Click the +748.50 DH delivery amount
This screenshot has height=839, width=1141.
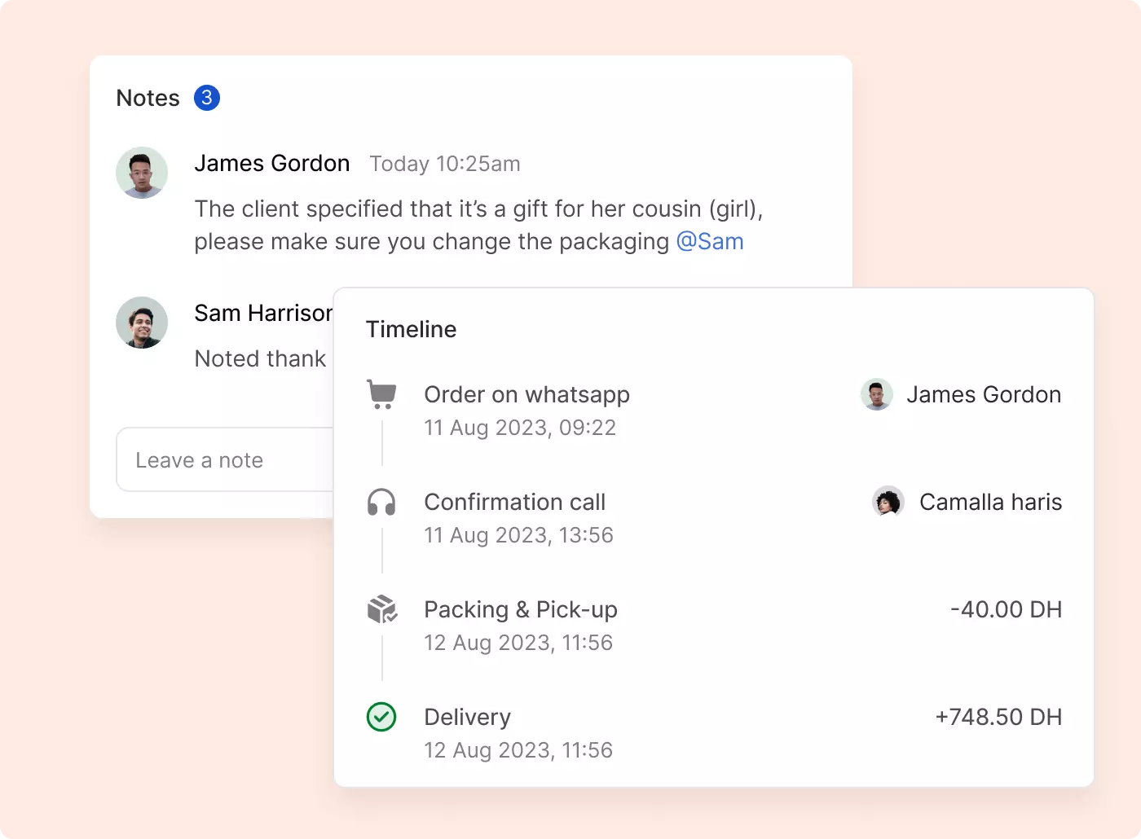pos(998,718)
